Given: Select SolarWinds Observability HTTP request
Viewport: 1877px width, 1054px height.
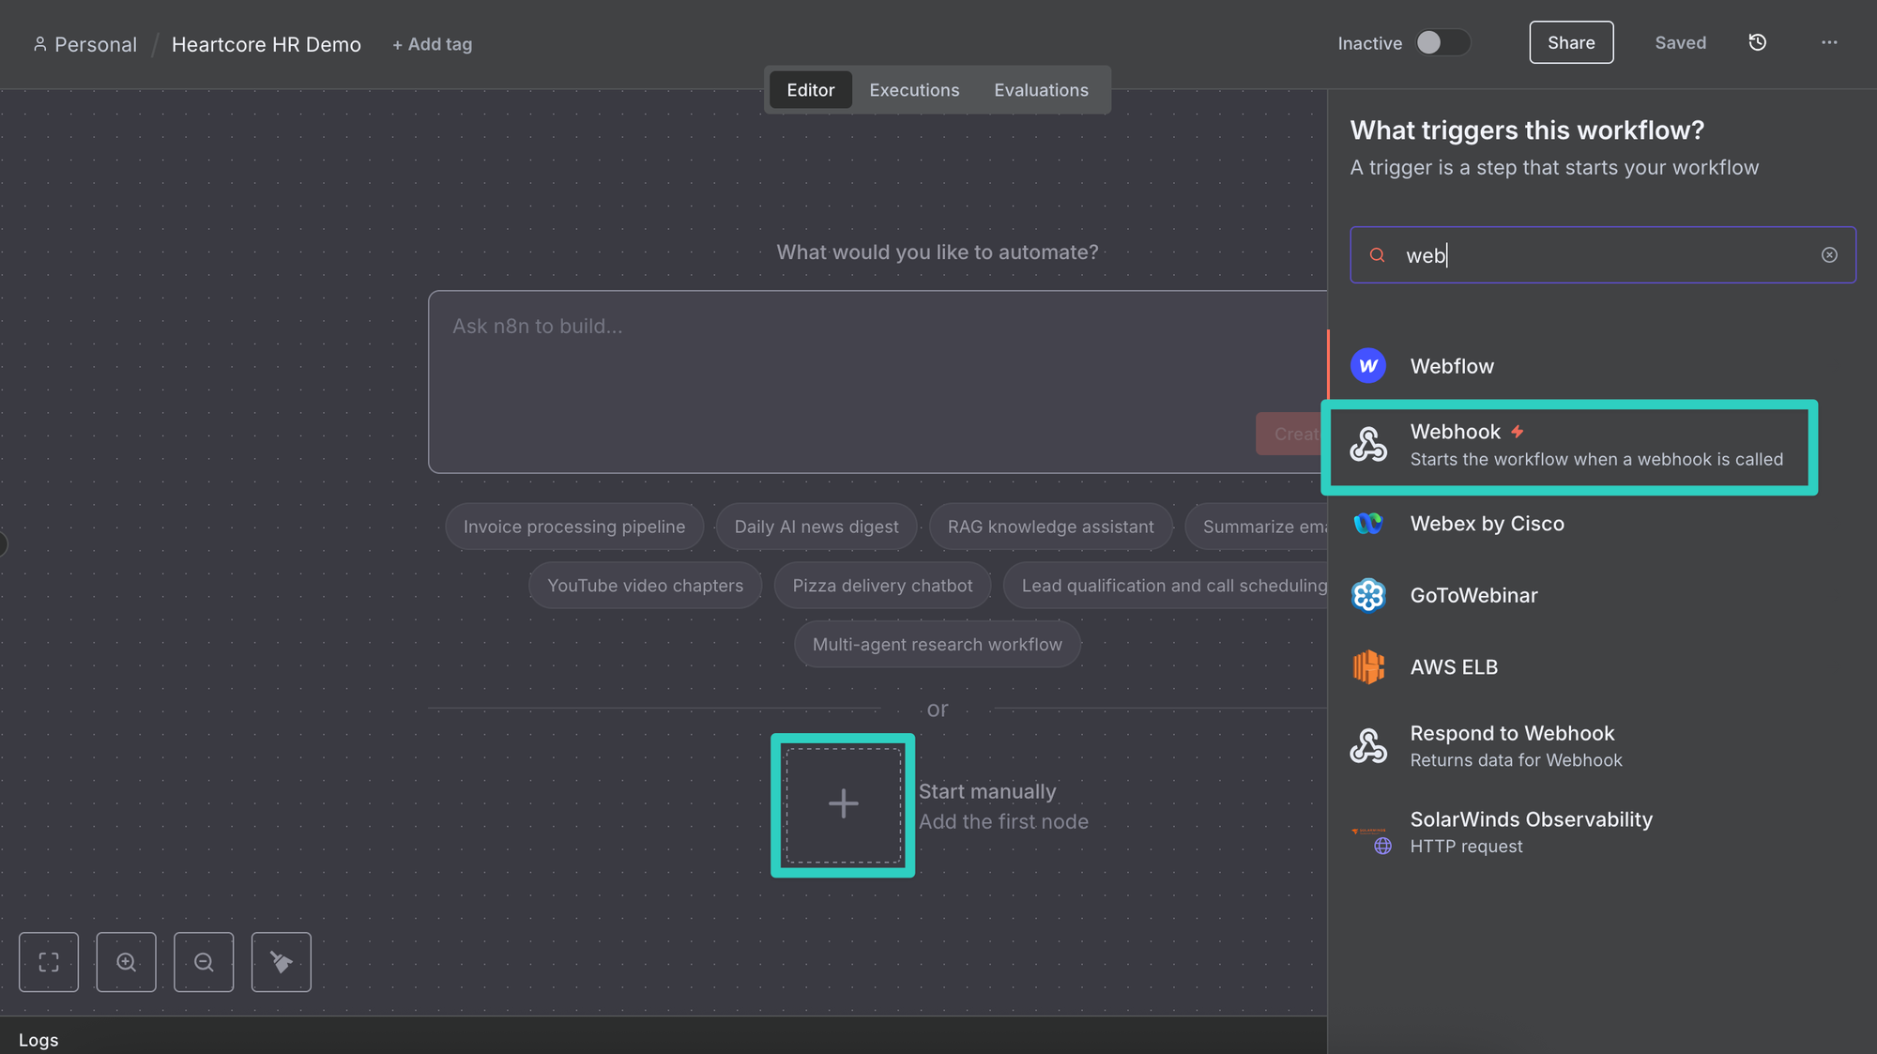Looking at the screenshot, I should tap(1530, 832).
